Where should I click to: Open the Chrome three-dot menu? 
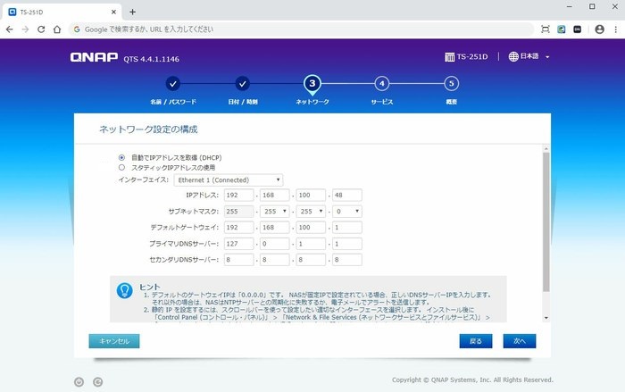(616, 29)
